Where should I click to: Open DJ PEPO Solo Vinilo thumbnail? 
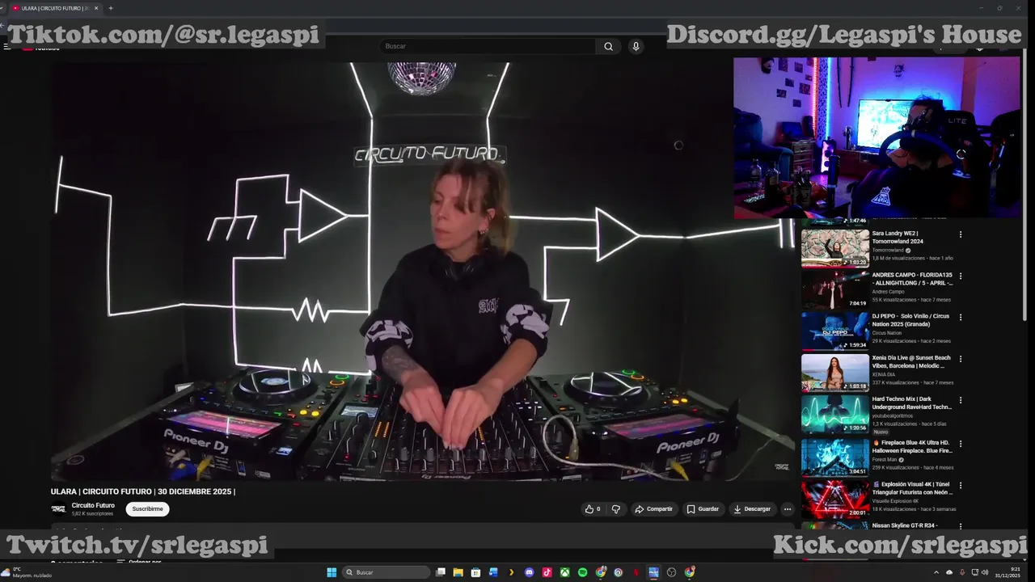(x=835, y=330)
